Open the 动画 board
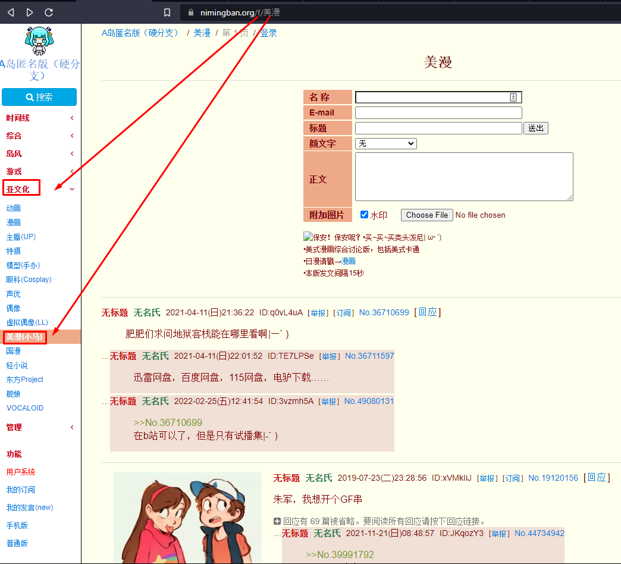The height and width of the screenshot is (564, 621). pyautogui.click(x=14, y=208)
